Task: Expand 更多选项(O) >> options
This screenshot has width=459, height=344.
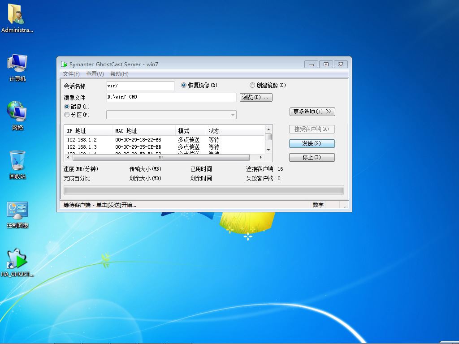Action: (312, 112)
